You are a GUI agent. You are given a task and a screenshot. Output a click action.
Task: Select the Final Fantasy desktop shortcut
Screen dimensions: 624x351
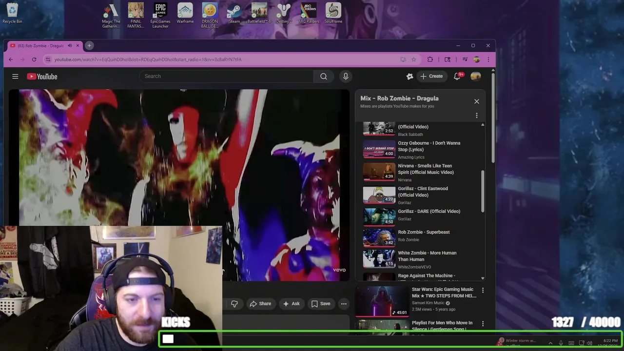coord(136,16)
